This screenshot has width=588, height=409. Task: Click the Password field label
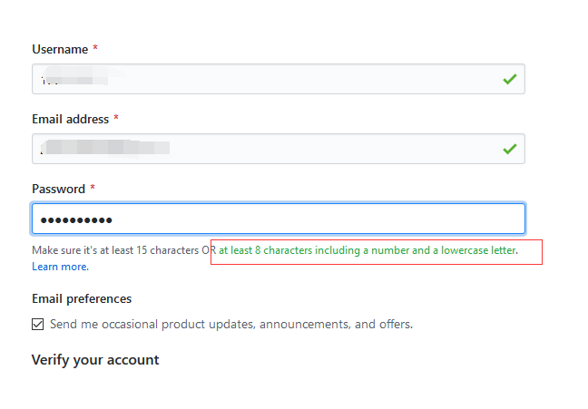point(58,189)
